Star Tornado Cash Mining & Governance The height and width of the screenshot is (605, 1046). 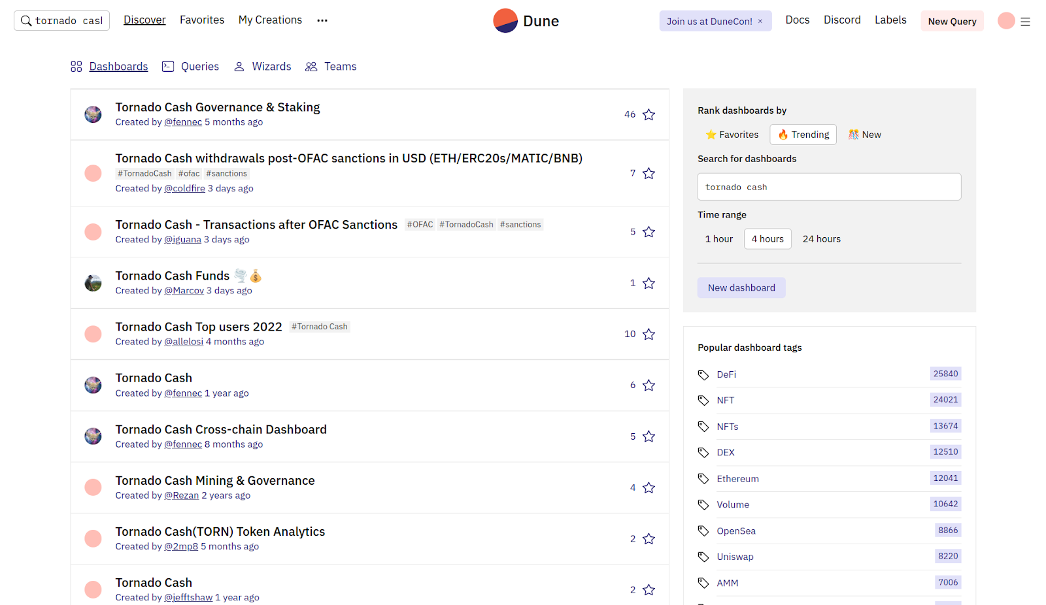click(649, 487)
